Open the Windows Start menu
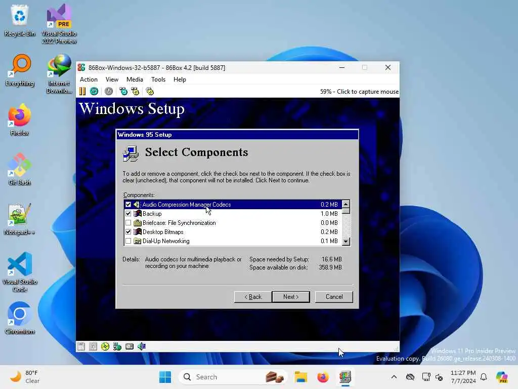The width and height of the screenshot is (518, 389). click(165, 377)
